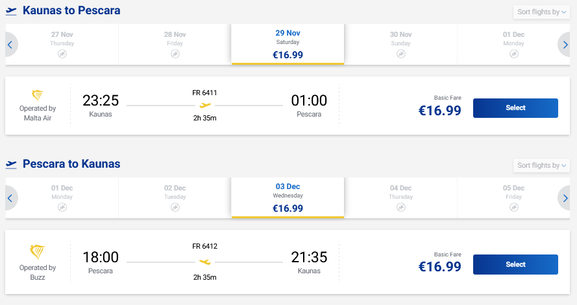
Task: Select the 03 Dec Wednesday date tab
Action: [x=288, y=197]
